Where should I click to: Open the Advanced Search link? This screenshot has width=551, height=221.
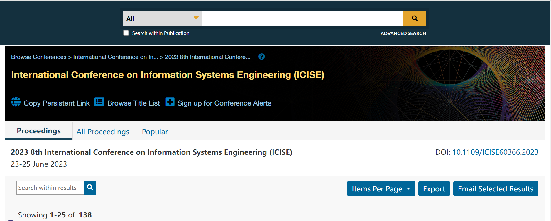click(403, 33)
